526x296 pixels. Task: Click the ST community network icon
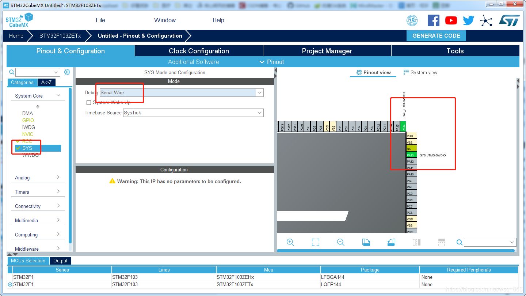pyautogui.click(x=486, y=20)
